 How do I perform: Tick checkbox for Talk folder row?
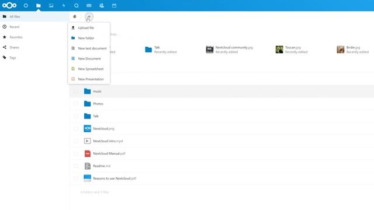(x=76, y=116)
